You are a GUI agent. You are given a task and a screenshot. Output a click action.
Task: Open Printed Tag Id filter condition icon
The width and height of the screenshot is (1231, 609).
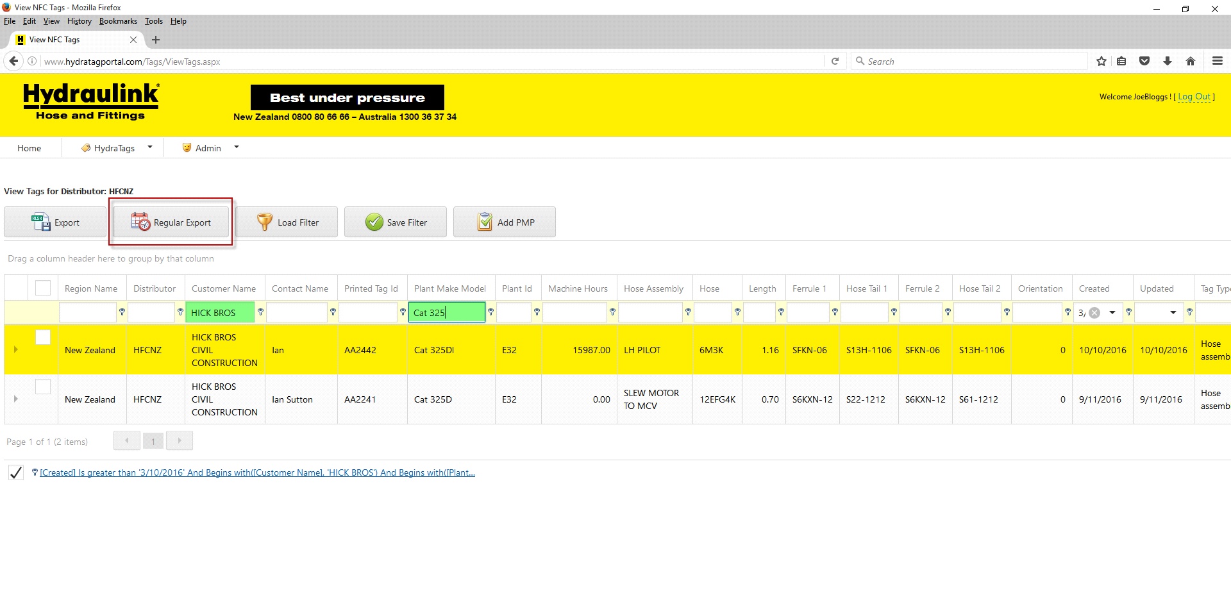[x=403, y=312]
